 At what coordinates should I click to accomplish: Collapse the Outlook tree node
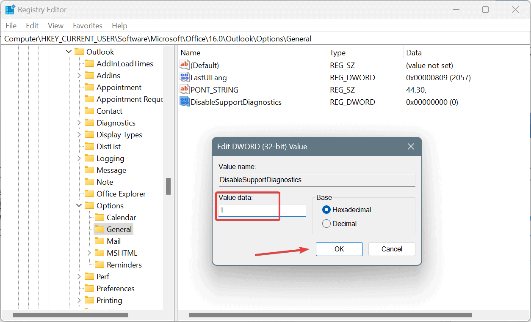[x=69, y=52]
